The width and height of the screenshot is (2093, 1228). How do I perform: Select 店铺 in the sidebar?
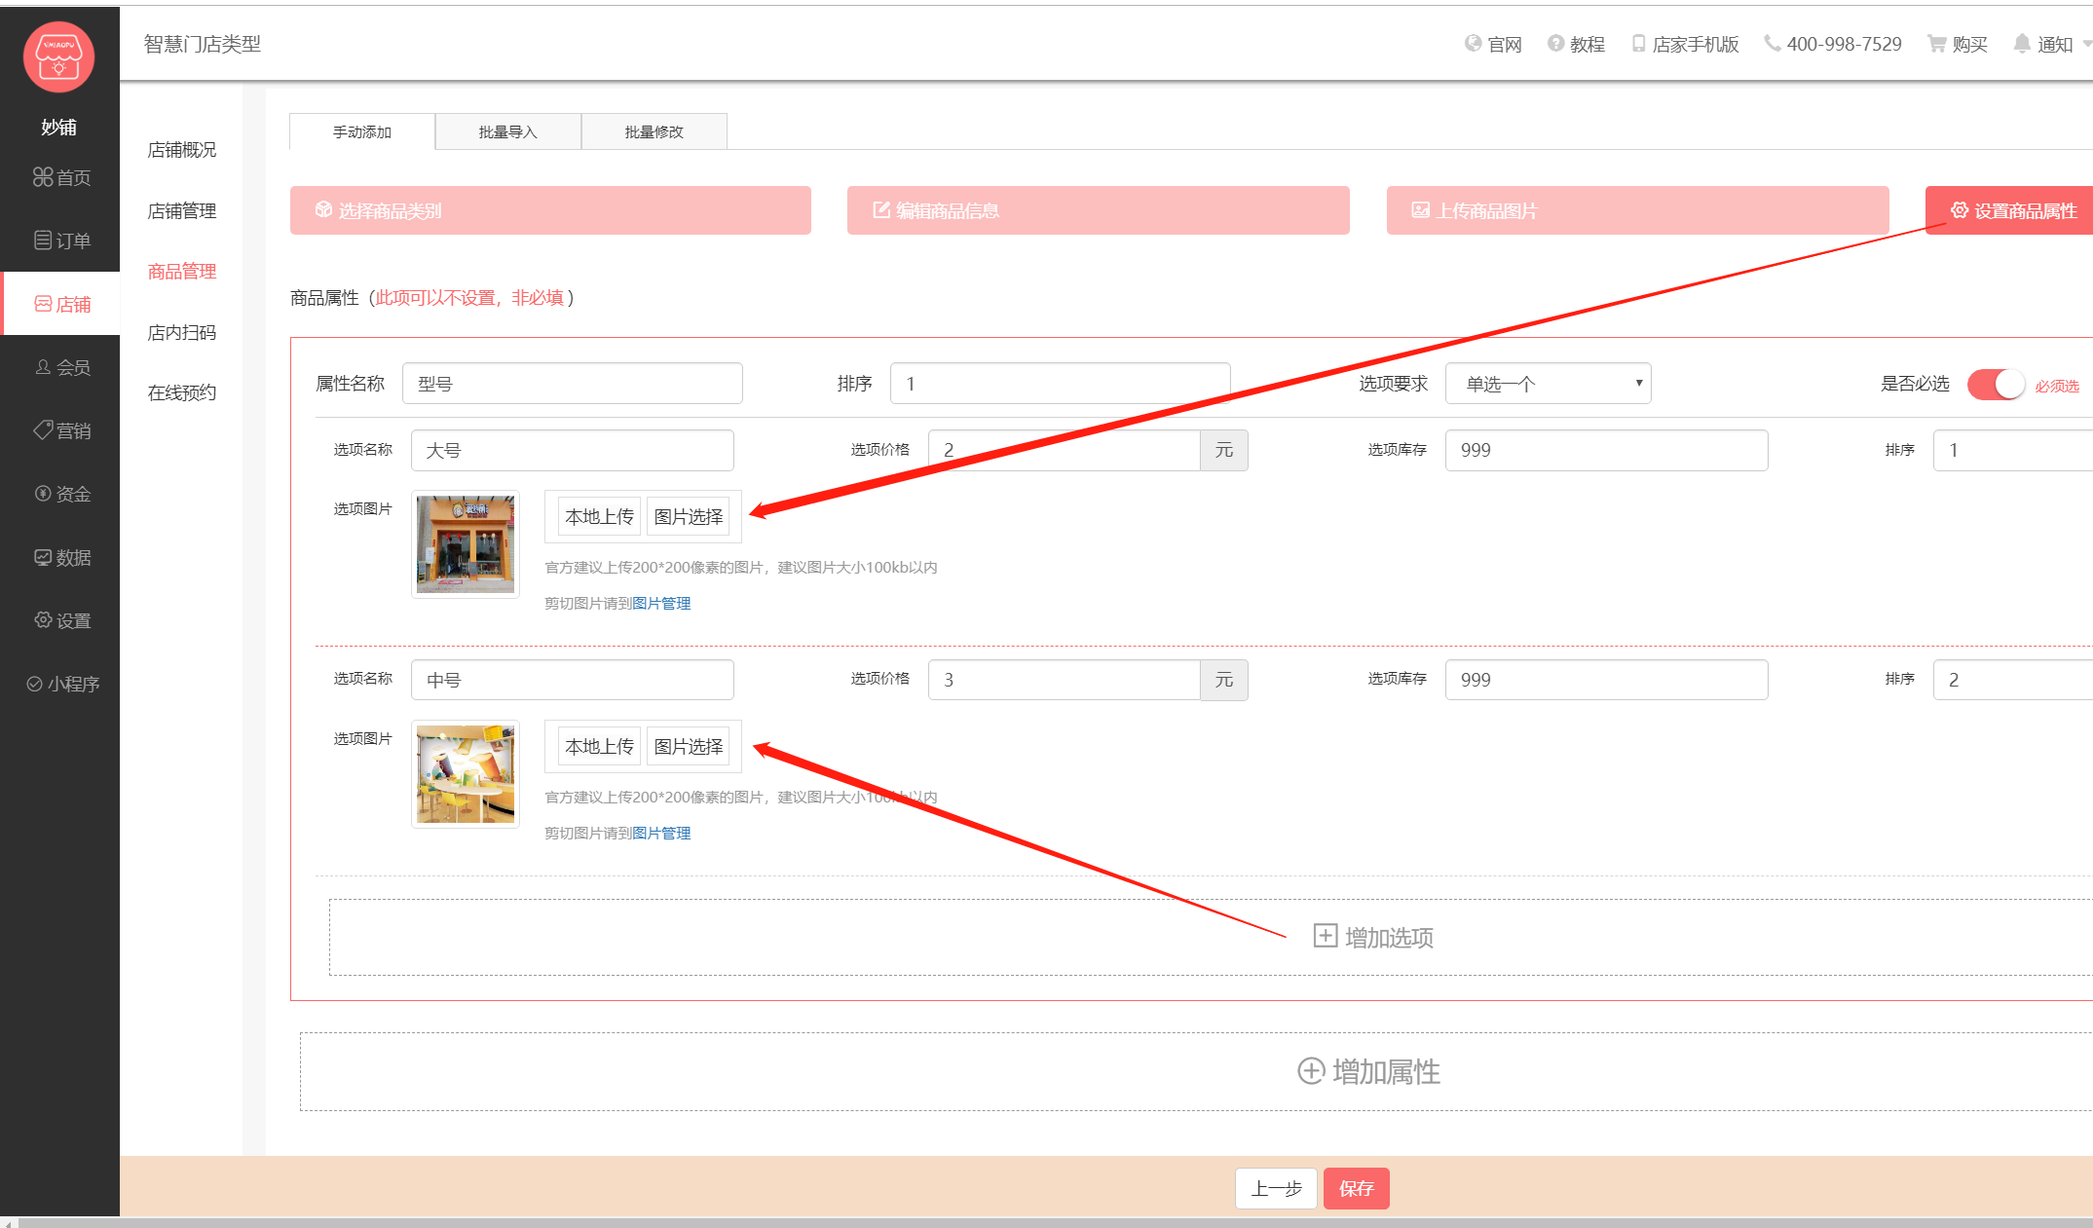pyautogui.click(x=60, y=304)
